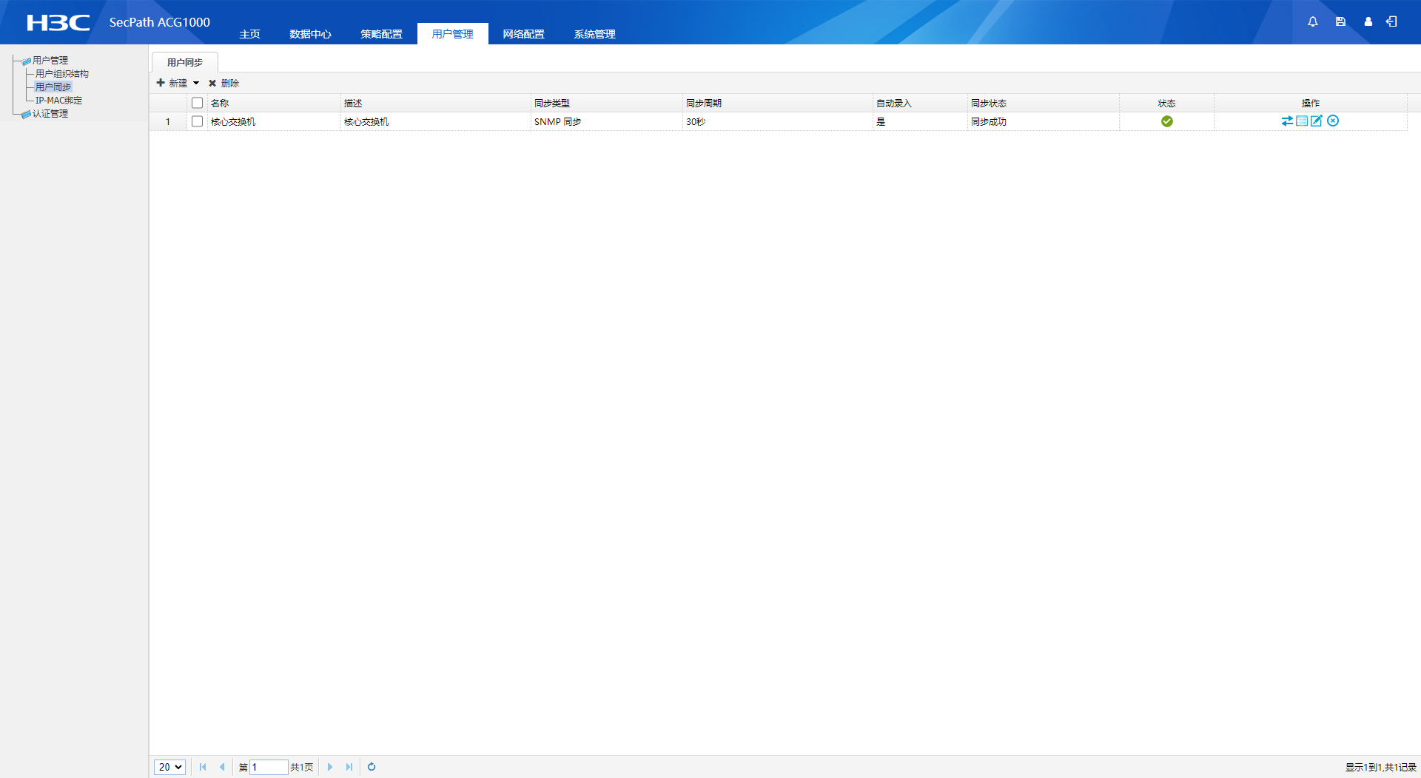Click the 状态 column header

click(x=1166, y=103)
